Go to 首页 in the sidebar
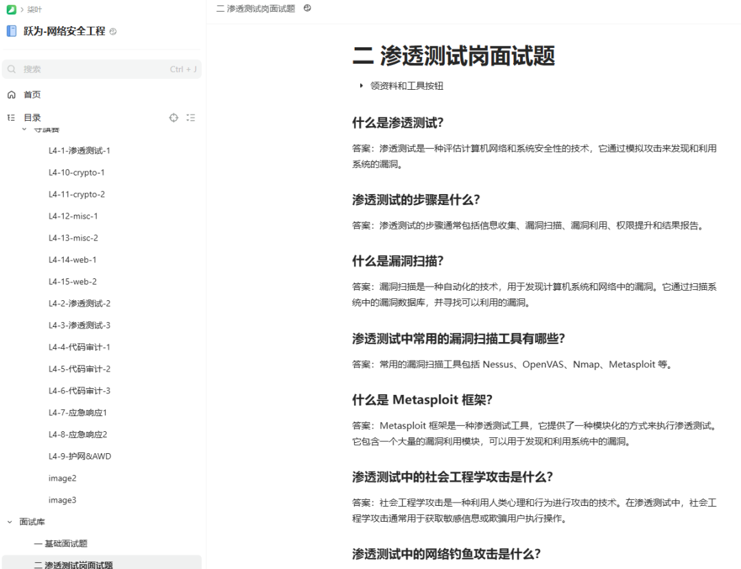Viewport: 741px width, 569px height. point(32,95)
